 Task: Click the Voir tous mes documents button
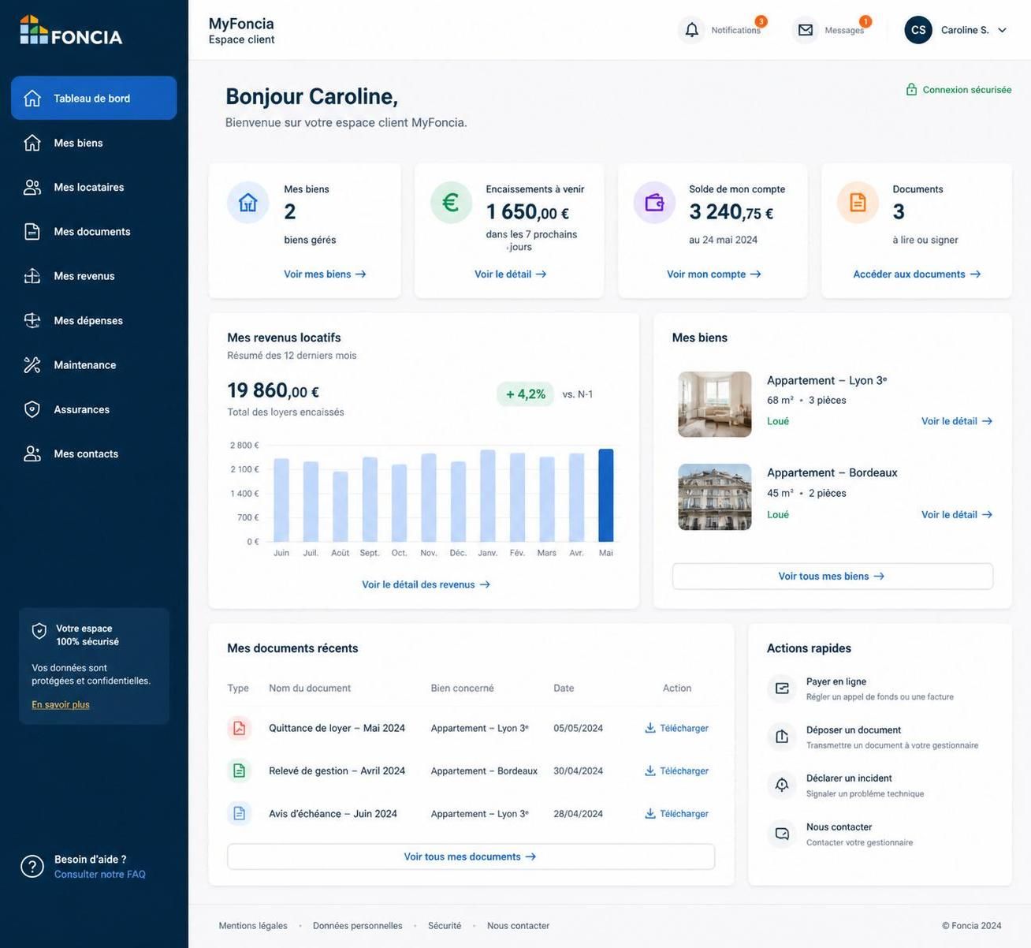[471, 857]
